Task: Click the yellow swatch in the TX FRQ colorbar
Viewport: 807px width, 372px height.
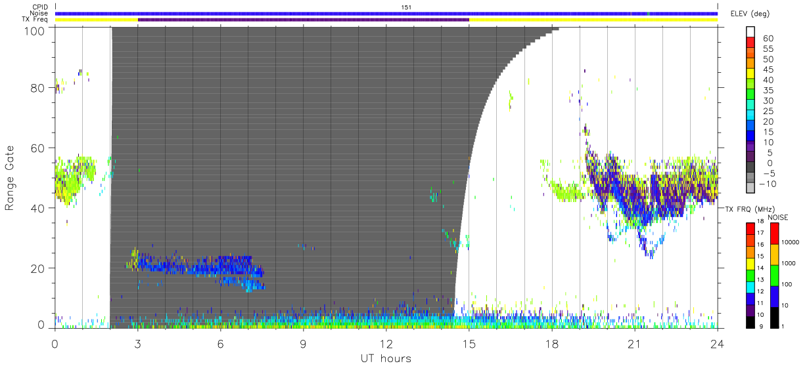Action: [751, 262]
